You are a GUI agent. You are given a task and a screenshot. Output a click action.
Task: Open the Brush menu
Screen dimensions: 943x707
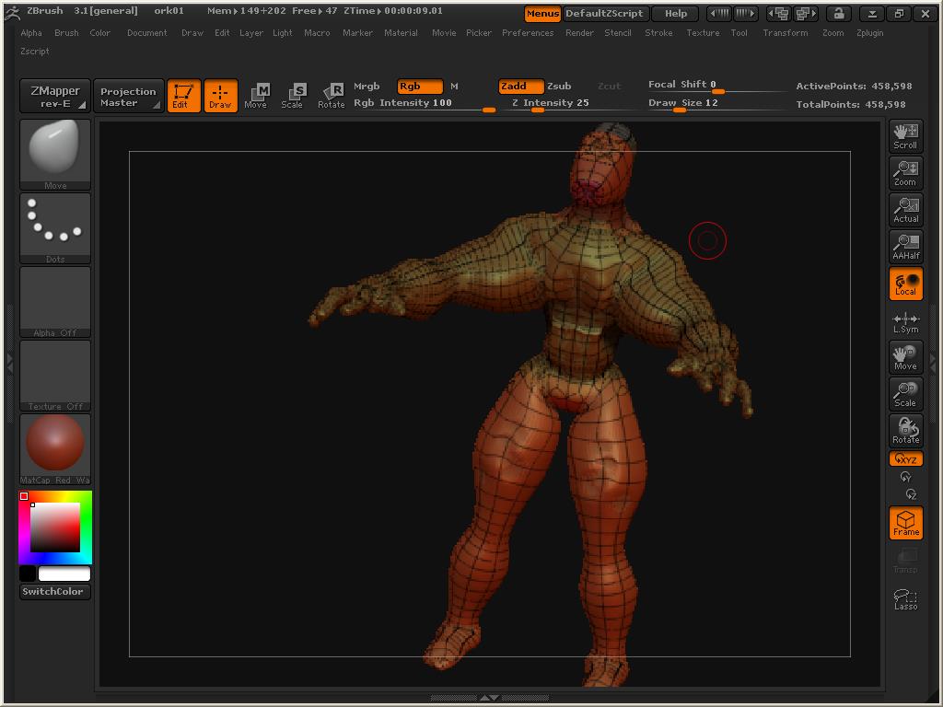click(66, 33)
